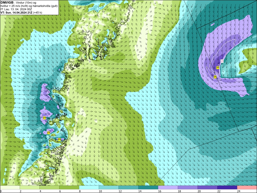
Task: Click the yellow "30" maximum gust label
Action: click(218, 67)
